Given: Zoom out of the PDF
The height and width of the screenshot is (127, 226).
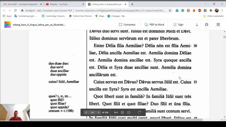Looking at the screenshot, I should [x=129, y=113].
